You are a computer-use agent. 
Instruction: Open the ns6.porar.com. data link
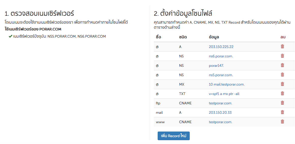(221, 56)
